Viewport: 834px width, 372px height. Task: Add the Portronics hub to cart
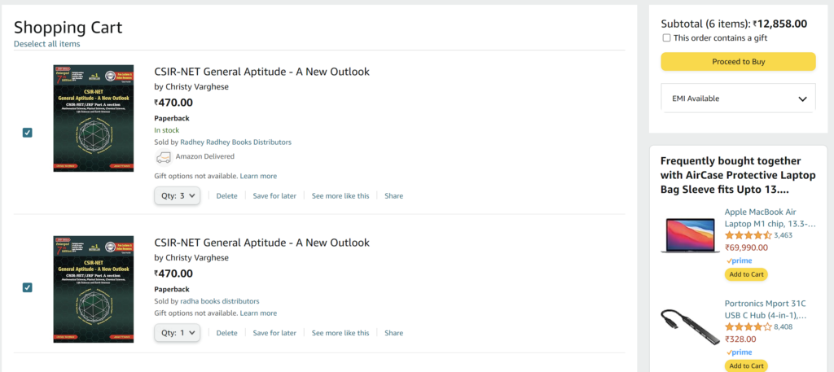746,365
